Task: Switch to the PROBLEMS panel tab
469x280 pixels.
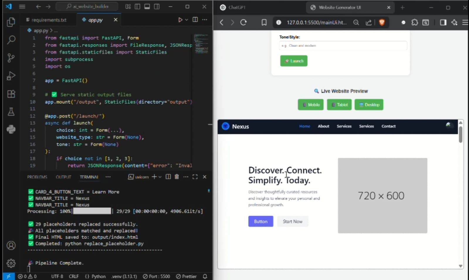Action: (37, 177)
